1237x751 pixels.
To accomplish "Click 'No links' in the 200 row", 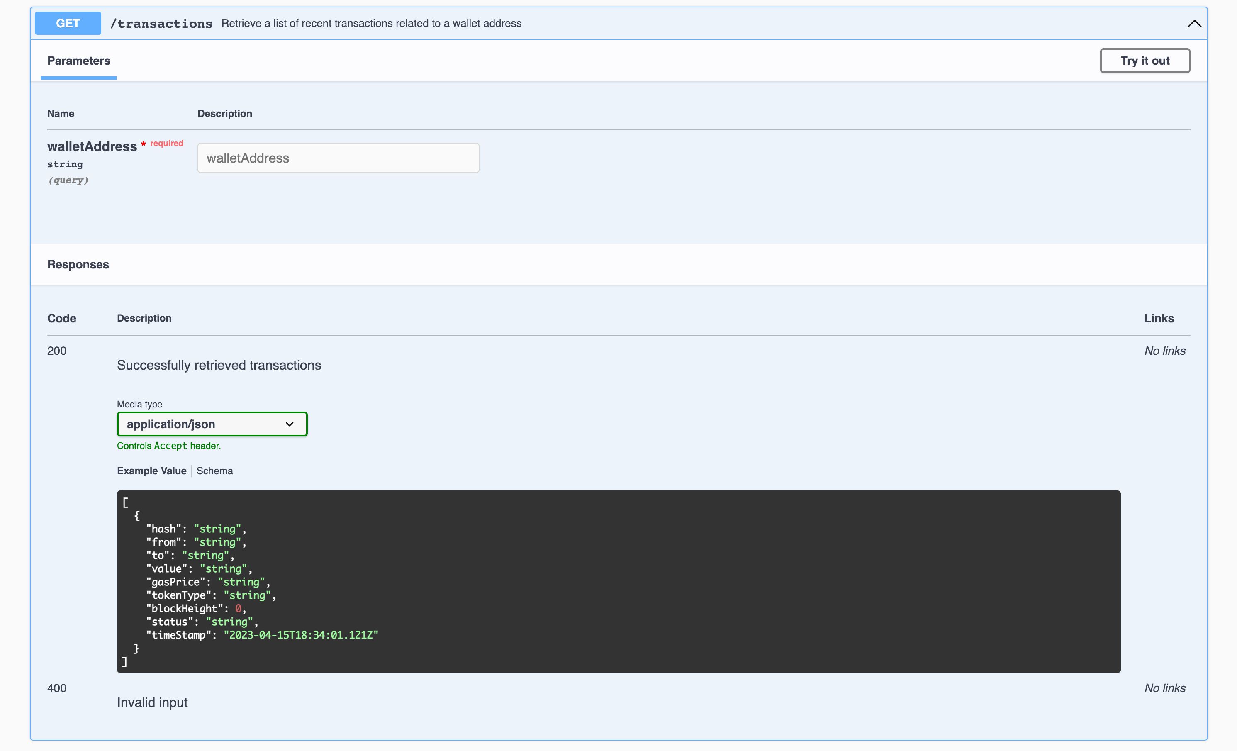I will point(1165,351).
